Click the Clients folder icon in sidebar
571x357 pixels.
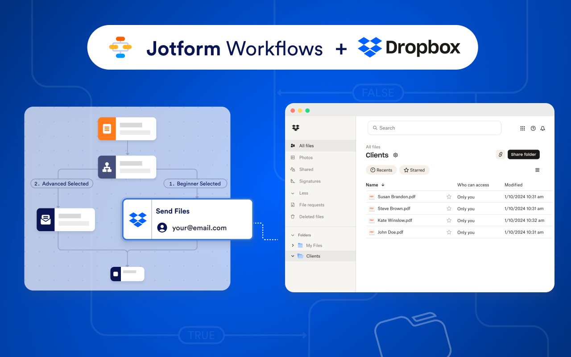click(300, 256)
